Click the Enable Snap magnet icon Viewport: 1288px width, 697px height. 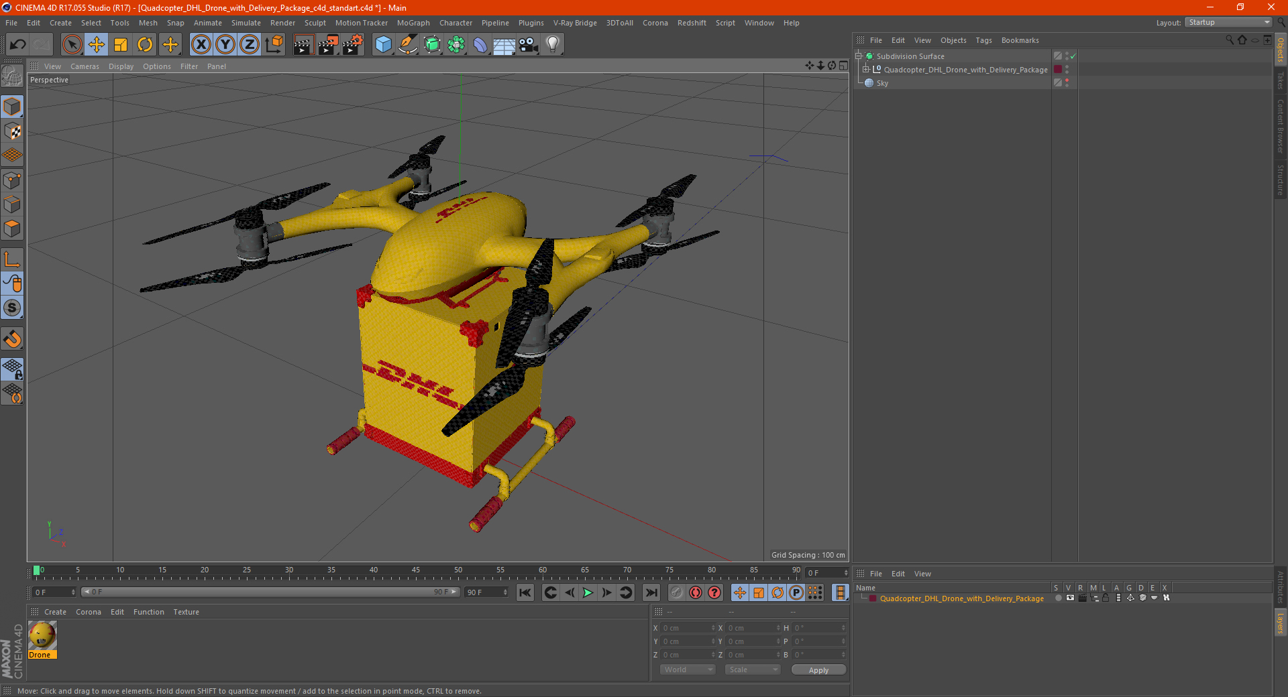click(x=13, y=339)
